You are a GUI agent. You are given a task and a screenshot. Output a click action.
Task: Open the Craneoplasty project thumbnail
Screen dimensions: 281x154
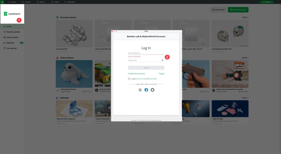230,33
